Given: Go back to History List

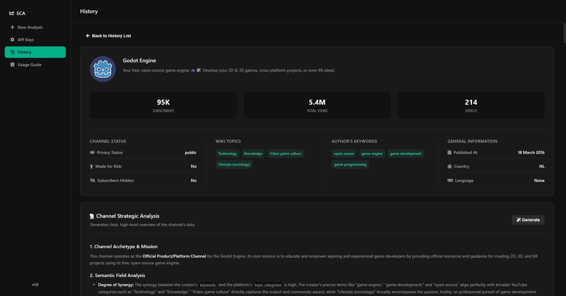Looking at the screenshot, I should 108,36.
